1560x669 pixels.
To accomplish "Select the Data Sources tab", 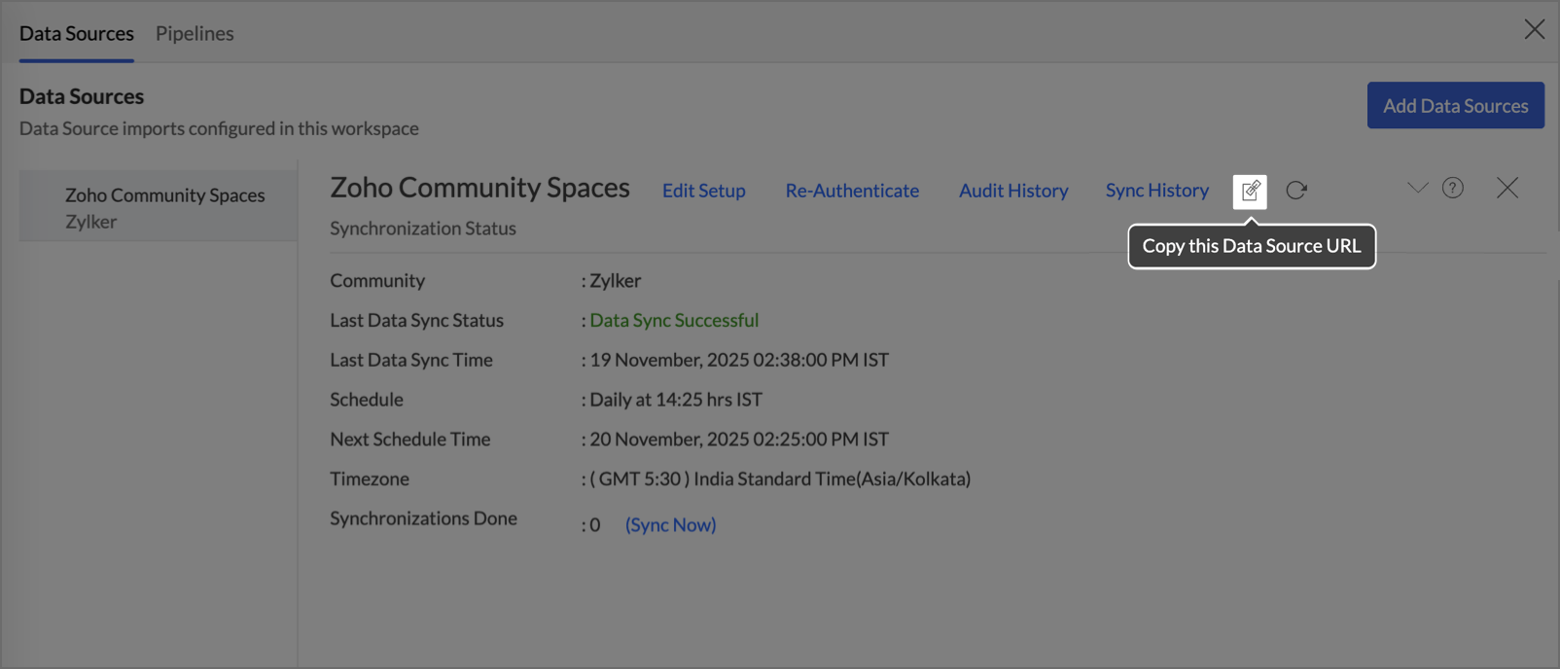I will pyautogui.click(x=77, y=33).
